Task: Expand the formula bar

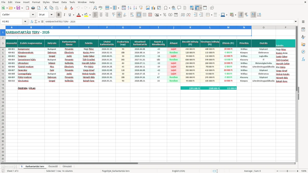Action: pyautogui.click(x=296, y=22)
